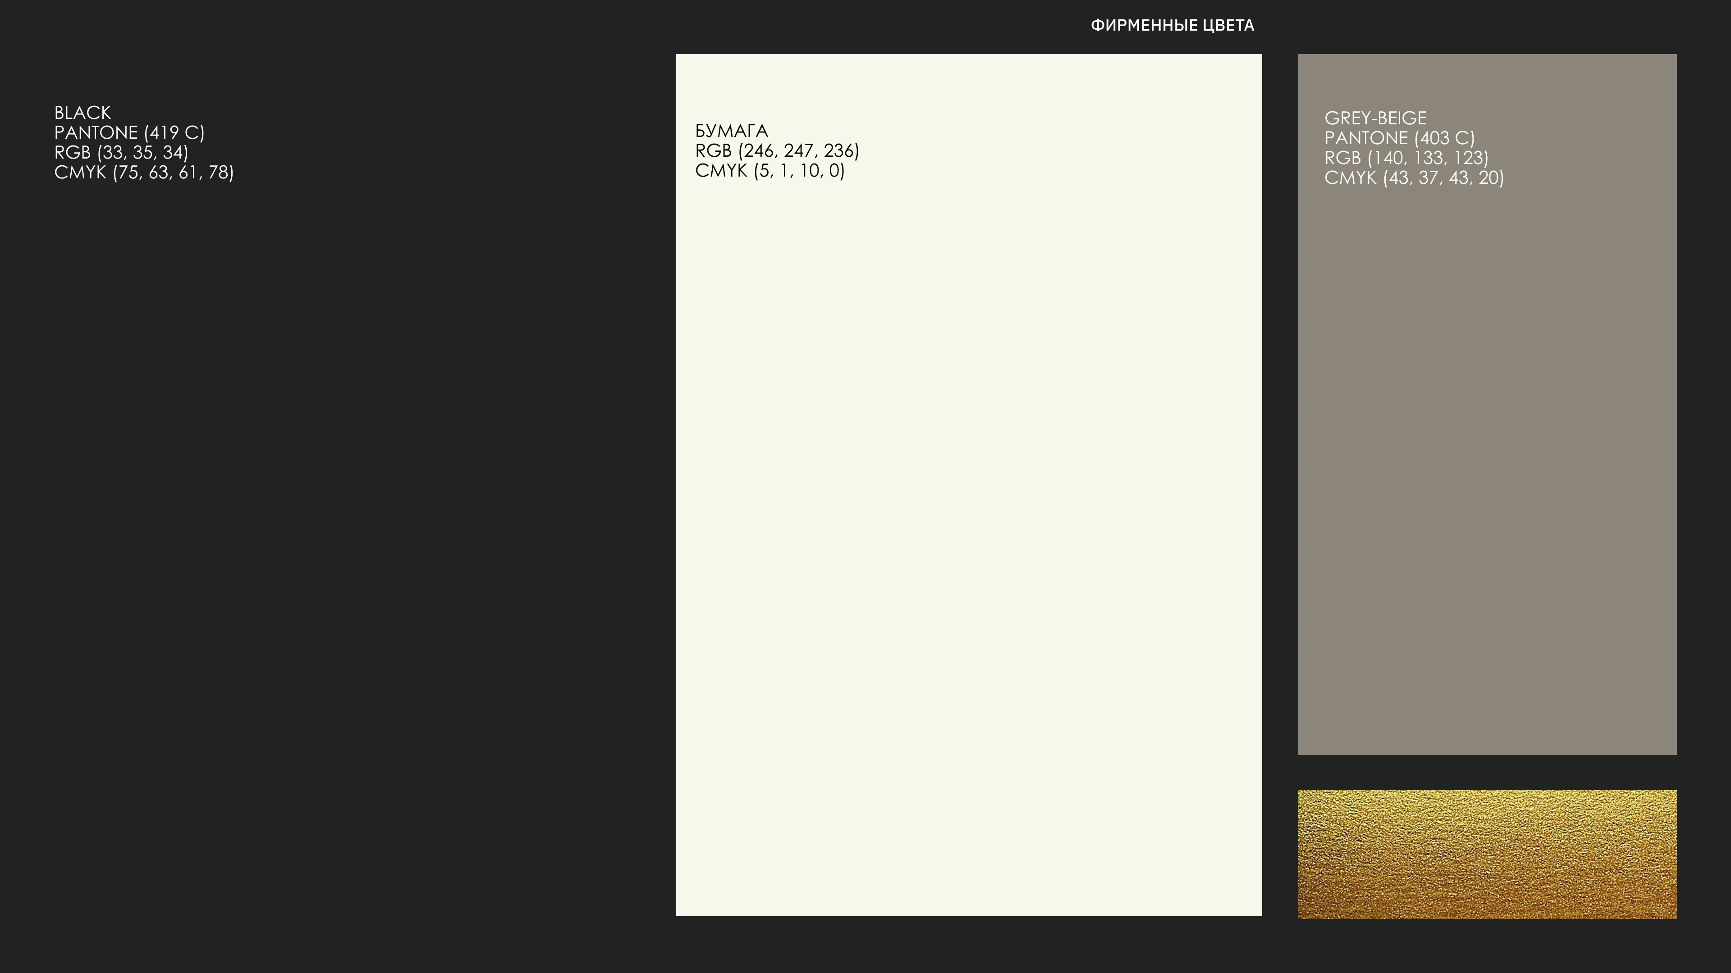
Task: Select the CMYK (43, 37, 43, 20) text
Action: click(1414, 178)
